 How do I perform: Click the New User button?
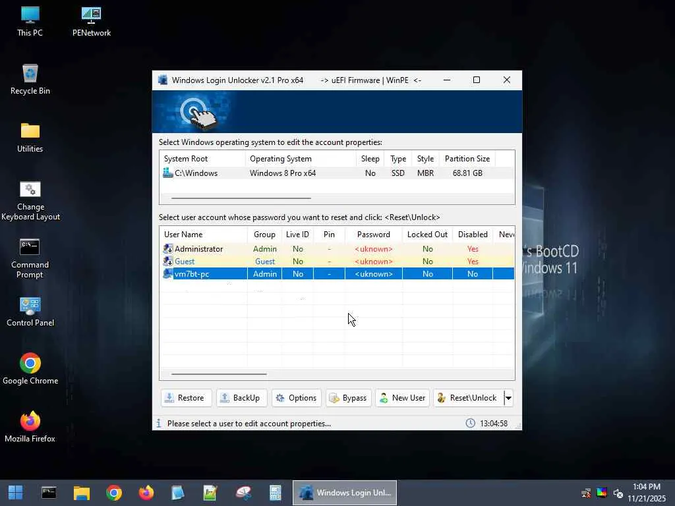click(x=403, y=398)
